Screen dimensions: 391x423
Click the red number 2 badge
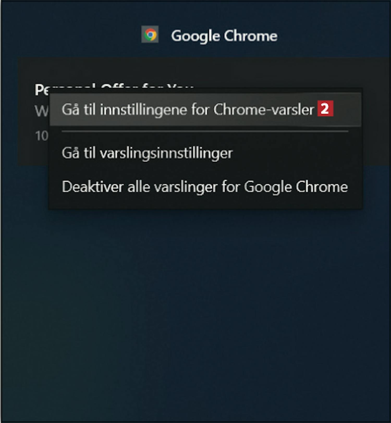[x=325, y=108]
